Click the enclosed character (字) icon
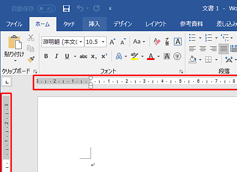The image size is (237, 172). pos(177,56)
